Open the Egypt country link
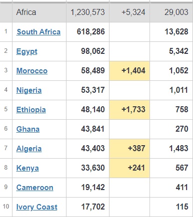Screen dimensions: 193x217 tap(27, 51)
